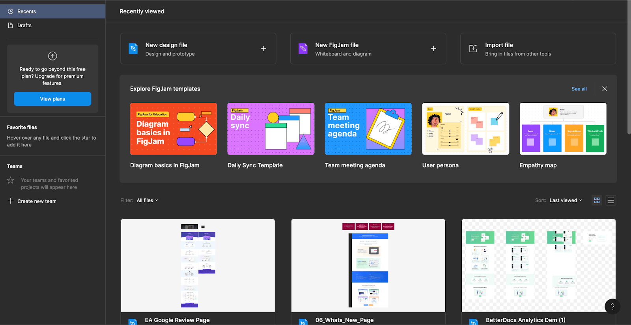Screen dimensions: 631x325
Task: Open Recents in the sidebar
Action: click(x=52, y=11)
